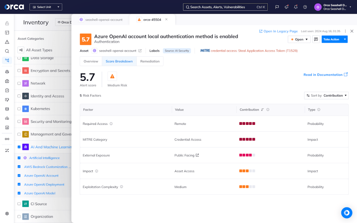Screen dimensions: 357x223
Task: Click the Contribution sort arrow icon
Action: click(x=262, y=110)
